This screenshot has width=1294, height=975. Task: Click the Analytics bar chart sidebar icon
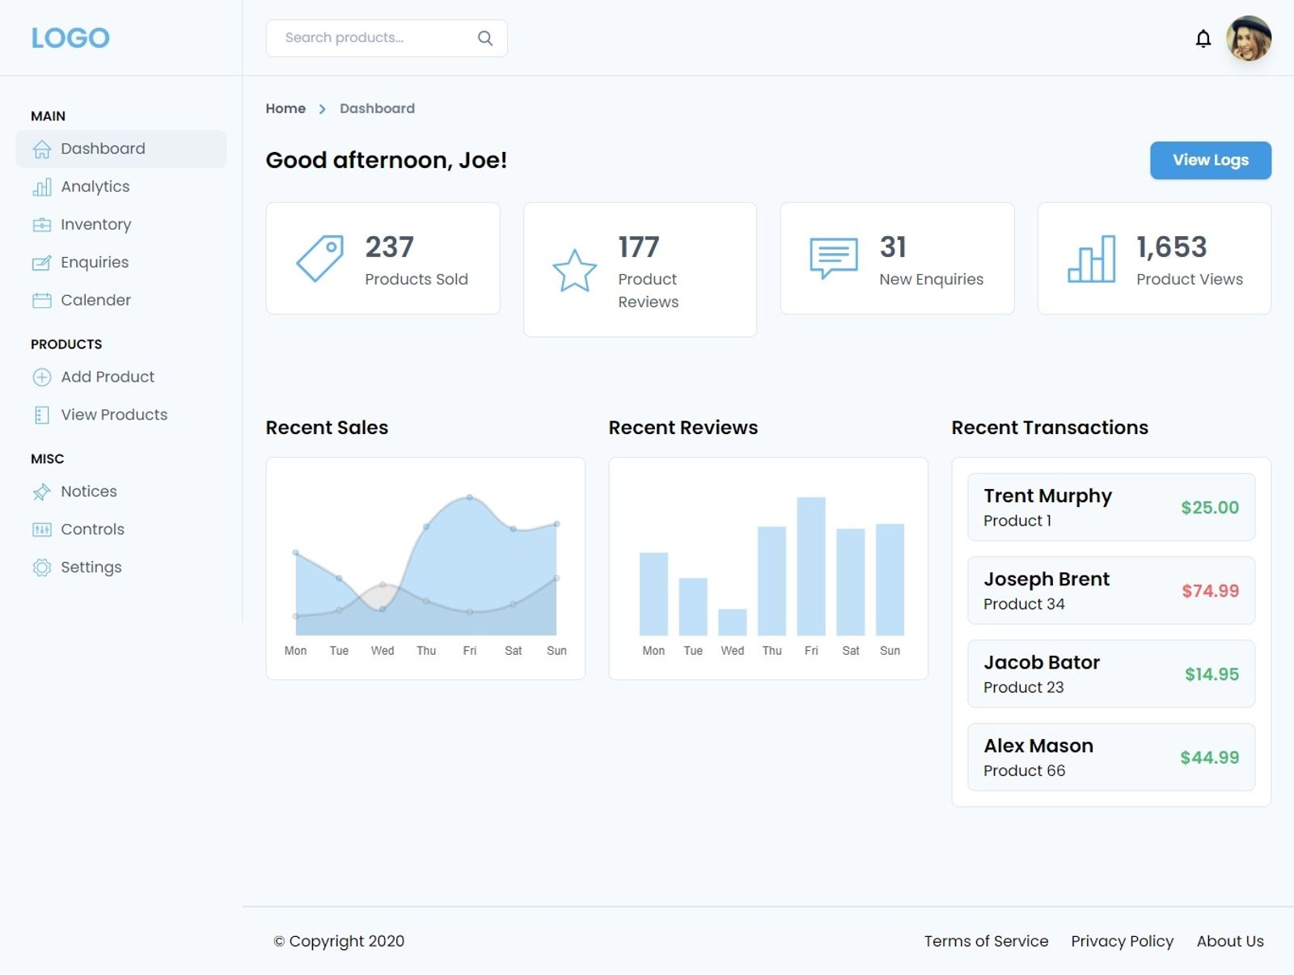[42, 188]
